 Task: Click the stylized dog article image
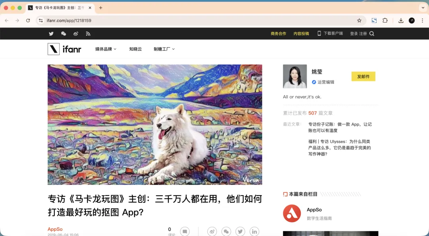[x=155, y=125]
